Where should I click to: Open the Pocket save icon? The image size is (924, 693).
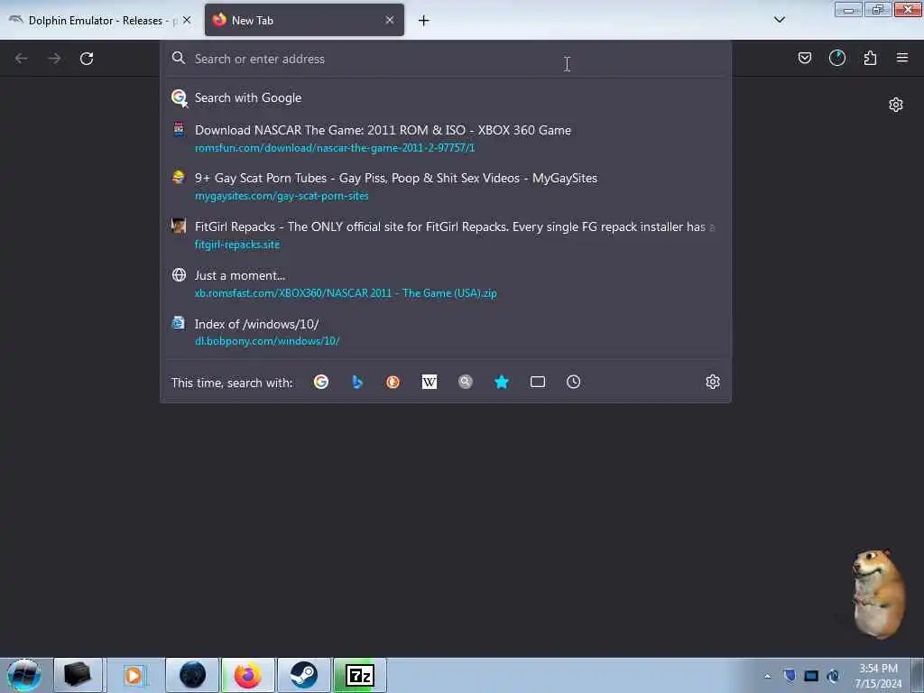pyautogui.click(x=804, y=58)
